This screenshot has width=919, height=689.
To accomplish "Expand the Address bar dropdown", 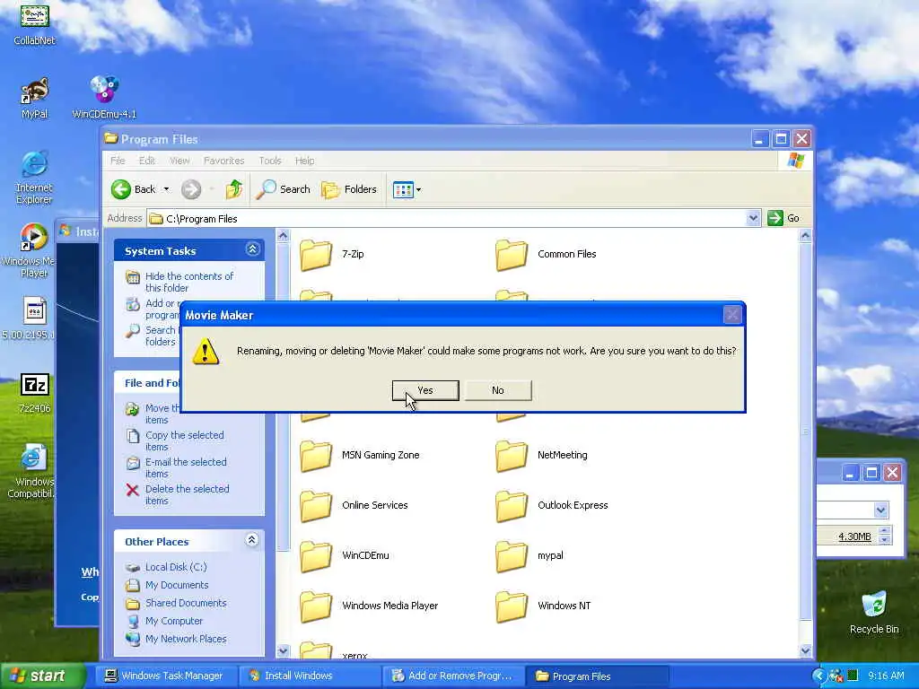I will pos(754,218).
